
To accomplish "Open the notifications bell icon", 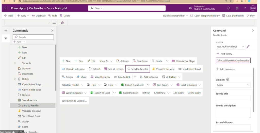I will pyautogui.click(x=229, y=8).
